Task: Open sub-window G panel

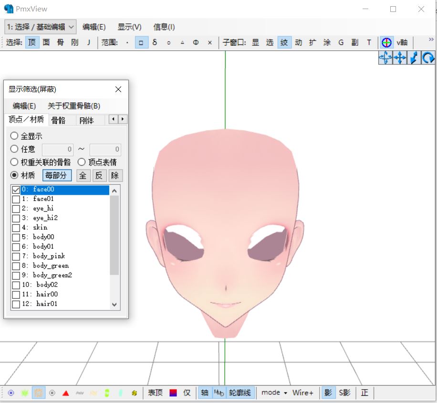Action: [x=341, y=42]
